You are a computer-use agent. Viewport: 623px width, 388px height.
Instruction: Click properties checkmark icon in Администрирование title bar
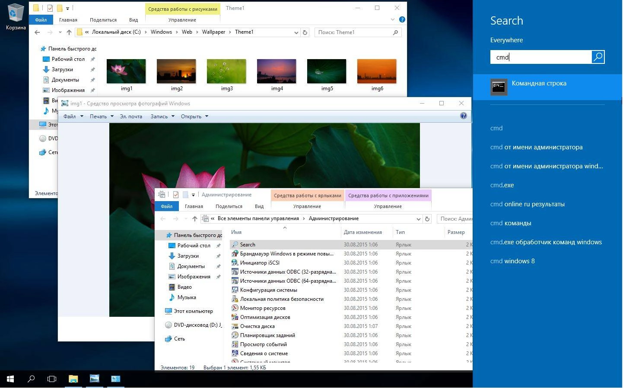[176, 195]
